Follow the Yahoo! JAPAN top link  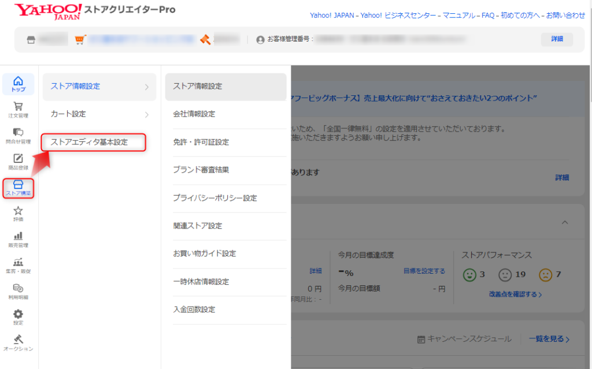(332, 16)
